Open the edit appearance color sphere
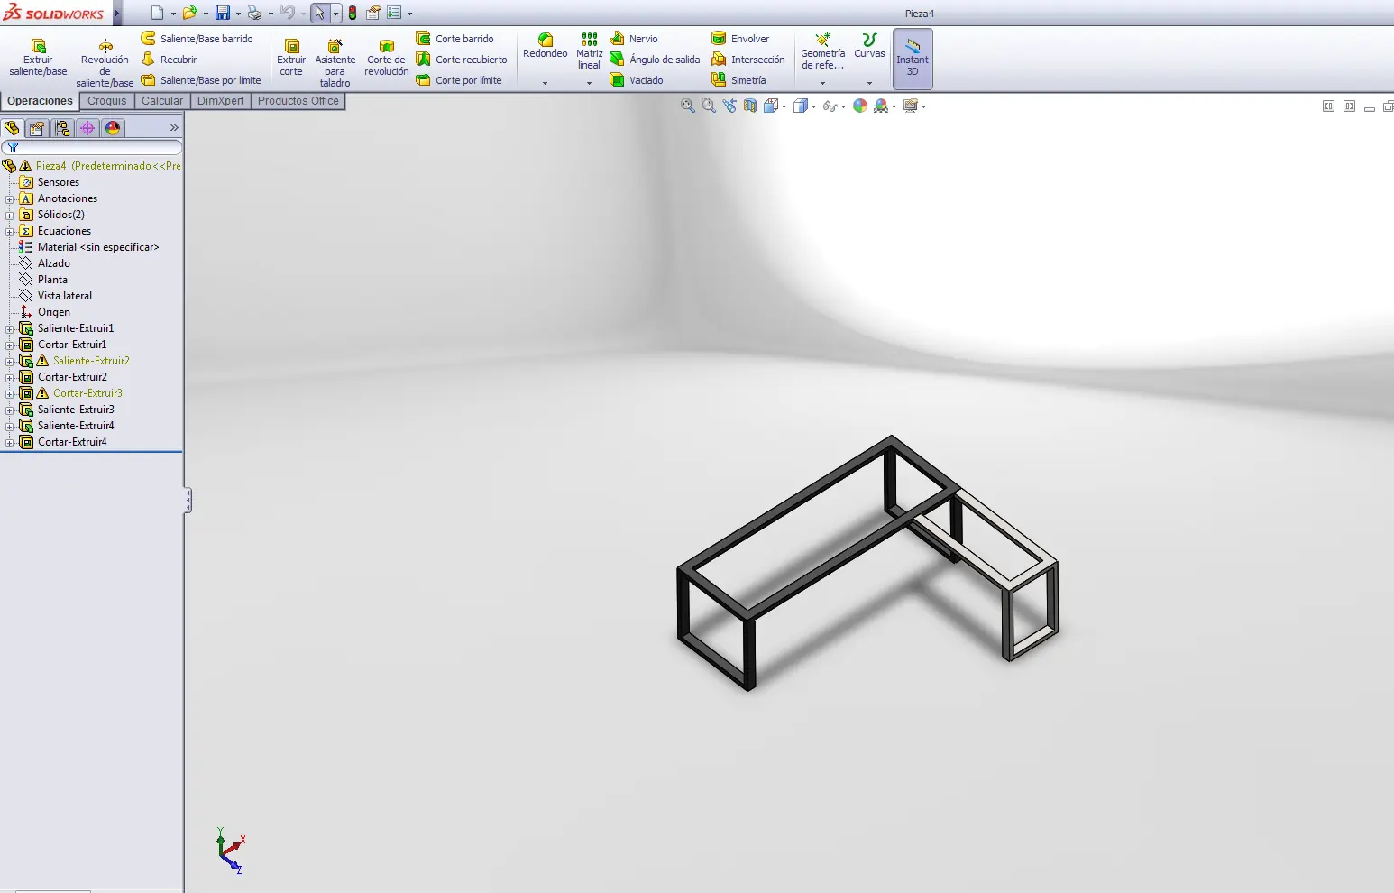The height and width of the screenshot is (893, 1394). click(x=860, y=106)
